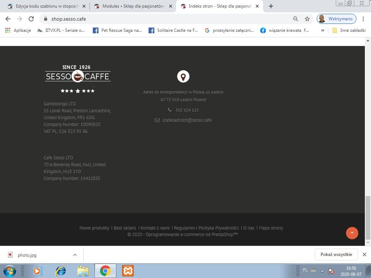Open IITVX.PL Seriale bookmark
371x278 pixels.
(61, 30)
